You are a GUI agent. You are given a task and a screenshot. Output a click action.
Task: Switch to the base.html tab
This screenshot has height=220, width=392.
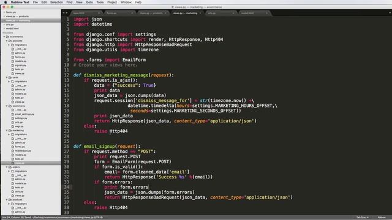click(x=86, y=13)
